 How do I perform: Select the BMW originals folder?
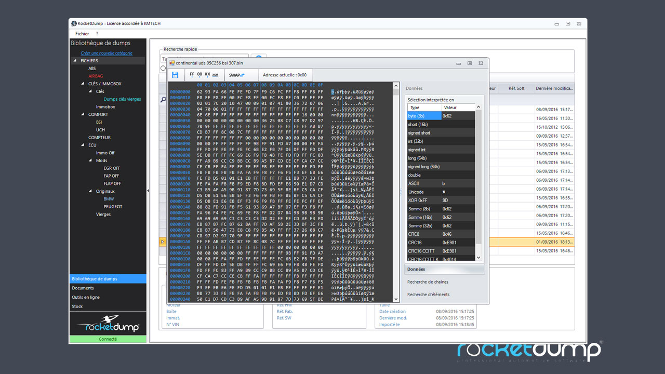109,199
